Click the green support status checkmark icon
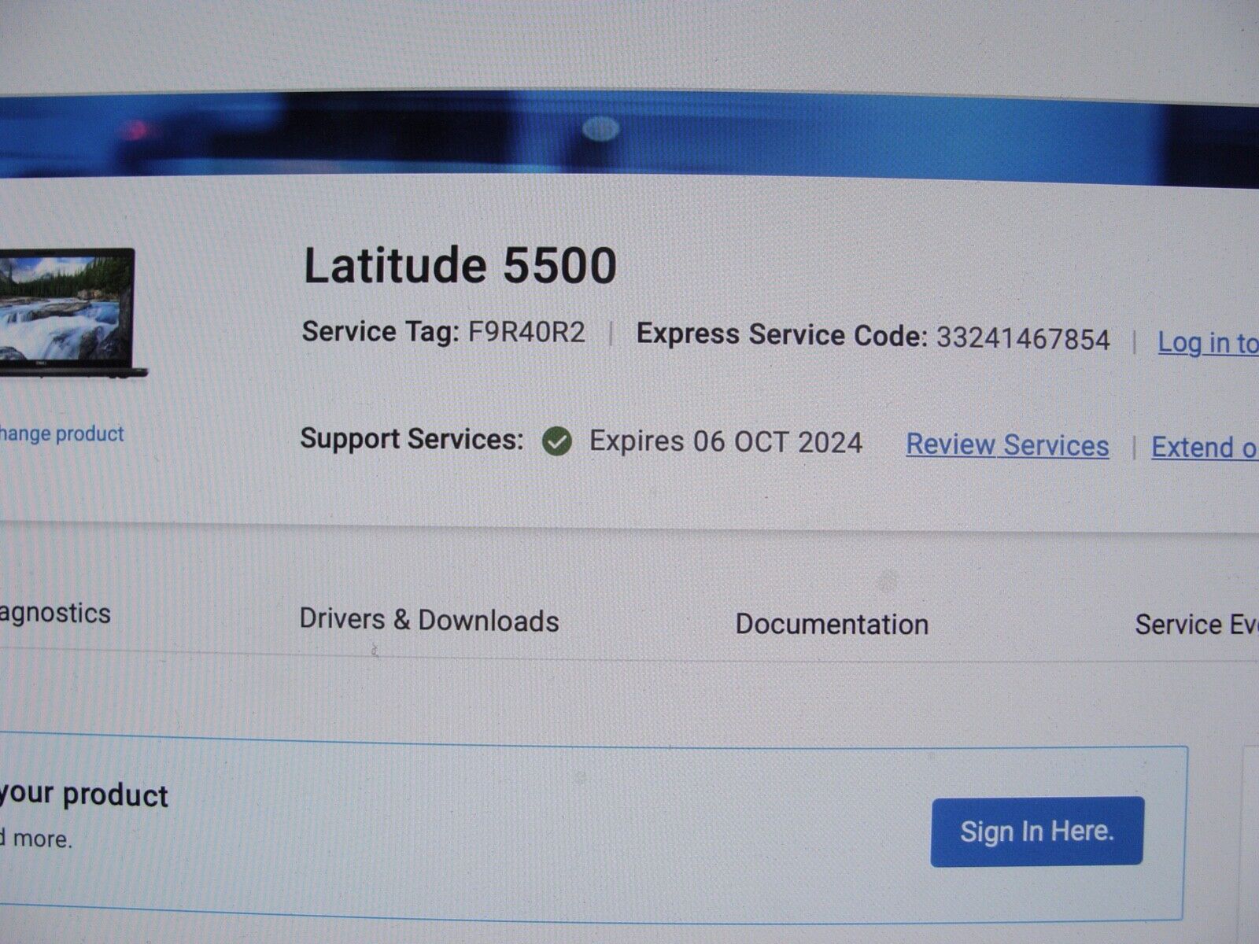The height and width of the screenshot is (944, 1259). [x=557, y=441]
